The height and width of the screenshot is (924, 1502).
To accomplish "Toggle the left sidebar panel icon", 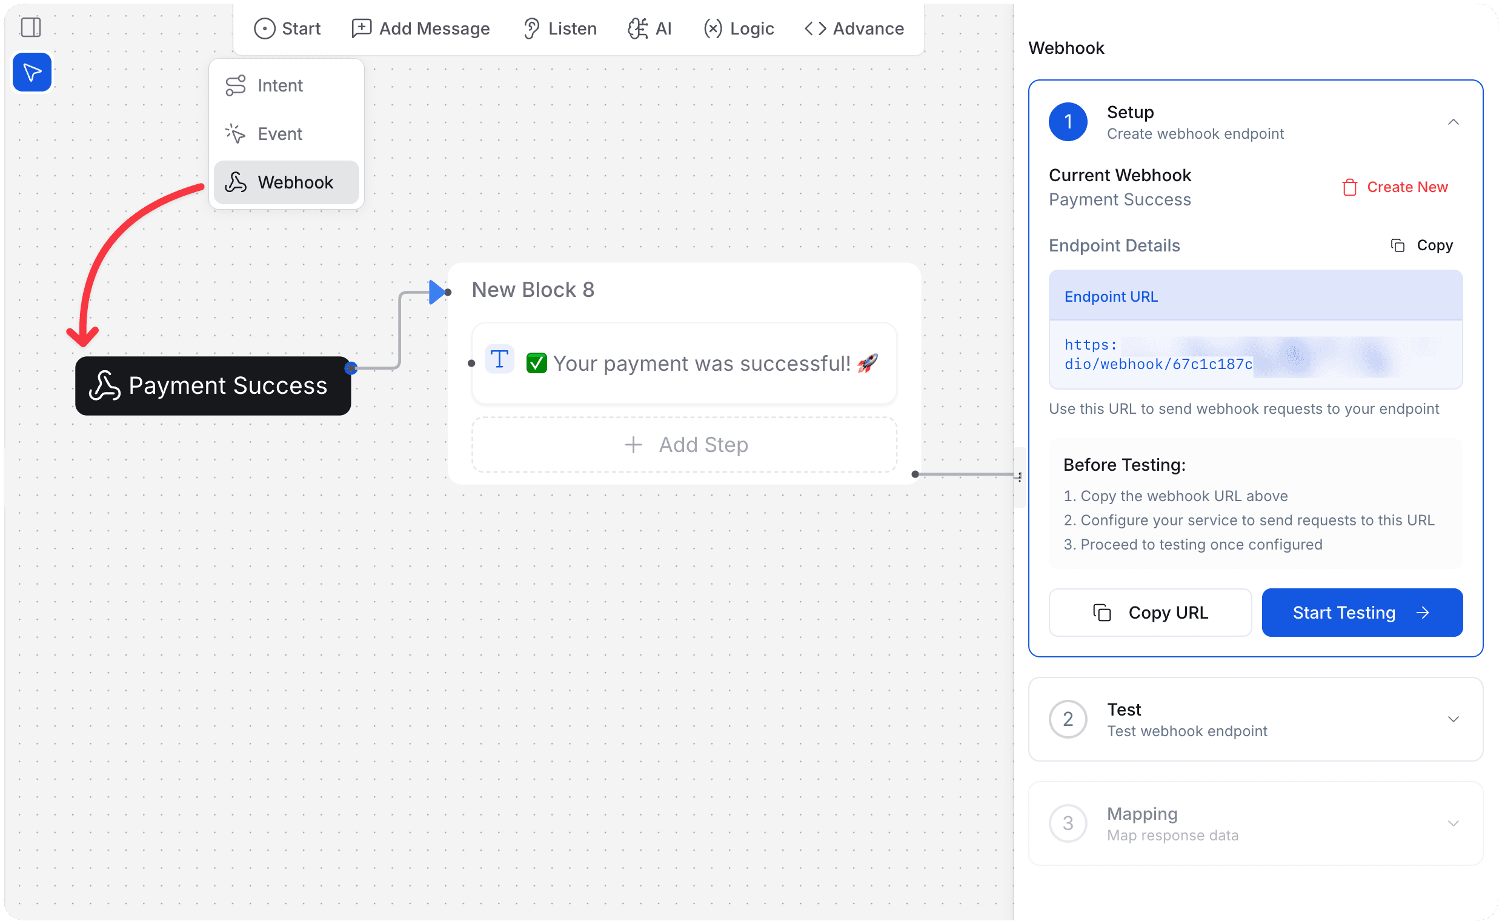I will (x=32, y=27).
